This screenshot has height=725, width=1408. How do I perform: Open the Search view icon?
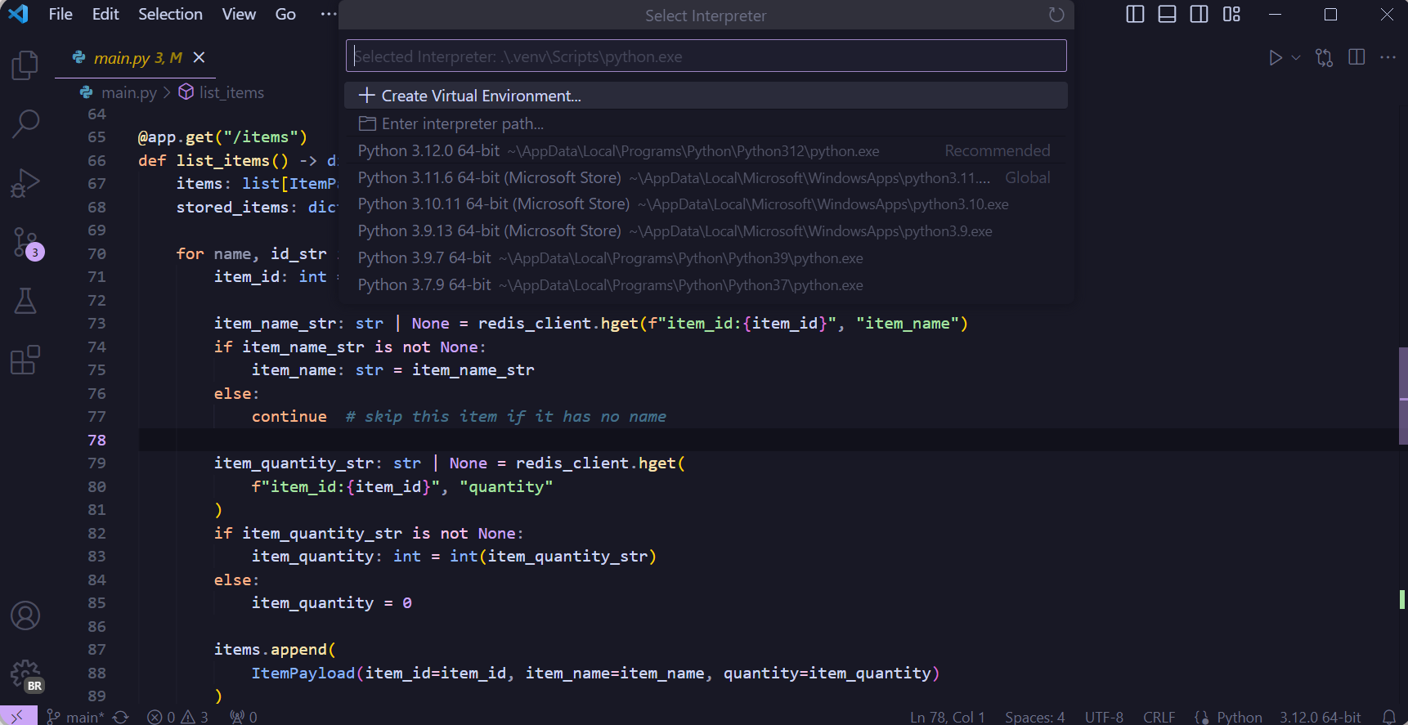coord(25,124)
